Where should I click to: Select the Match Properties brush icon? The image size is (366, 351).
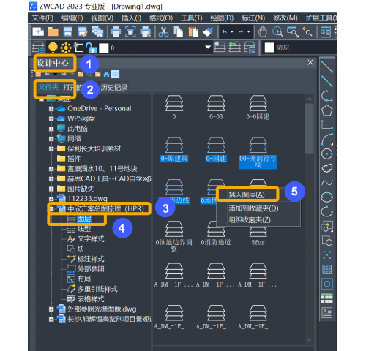click(208, 31)
